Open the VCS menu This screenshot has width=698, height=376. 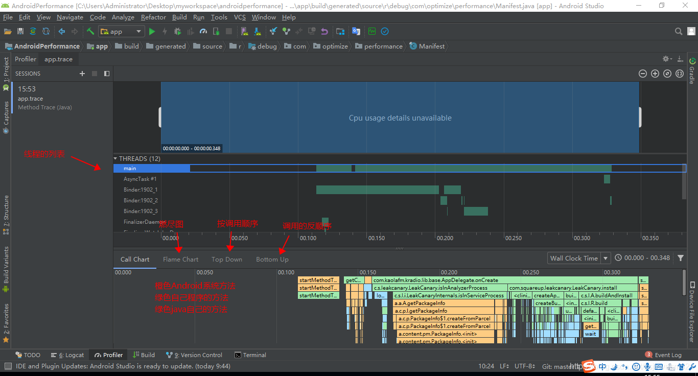(x=240, y=17)
